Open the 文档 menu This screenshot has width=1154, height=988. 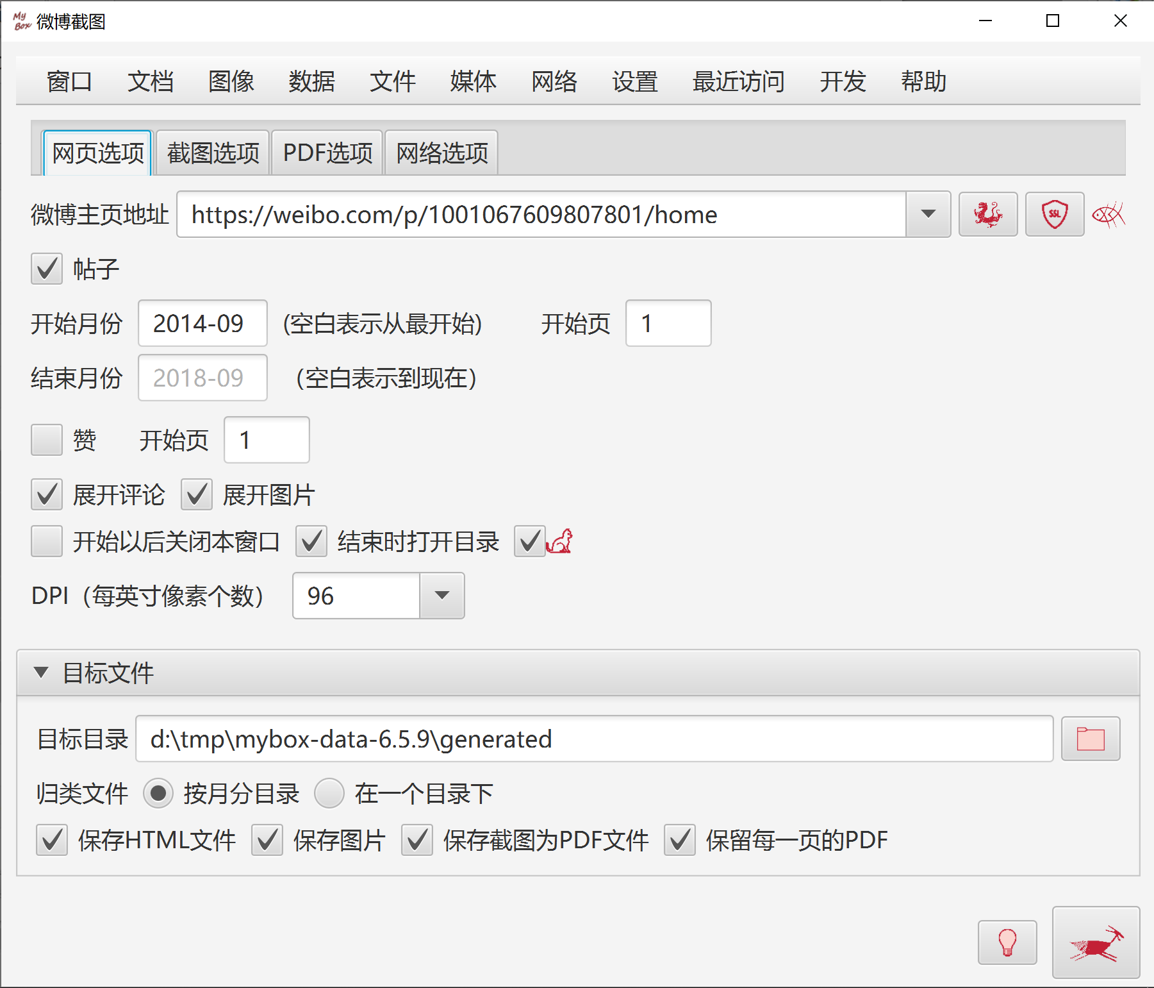(150, 81)
